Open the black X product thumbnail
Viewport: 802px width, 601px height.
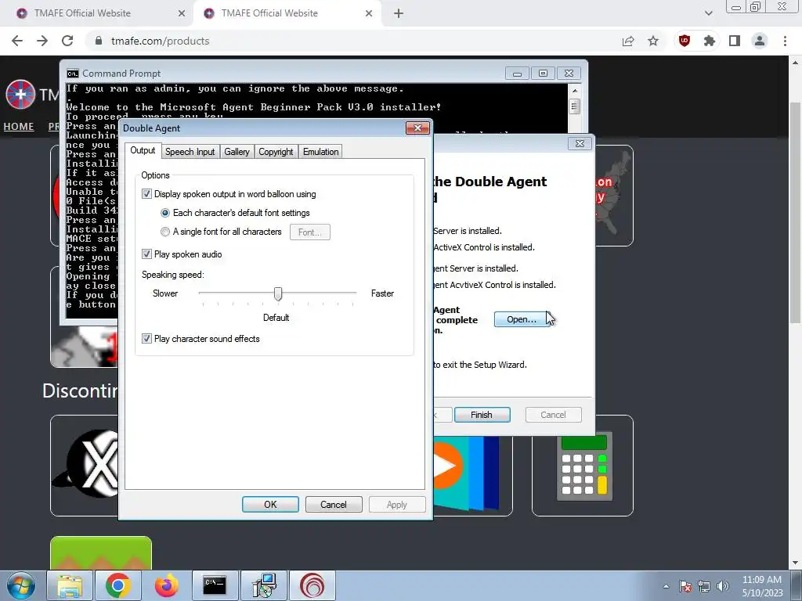click(x=85, y=466)
